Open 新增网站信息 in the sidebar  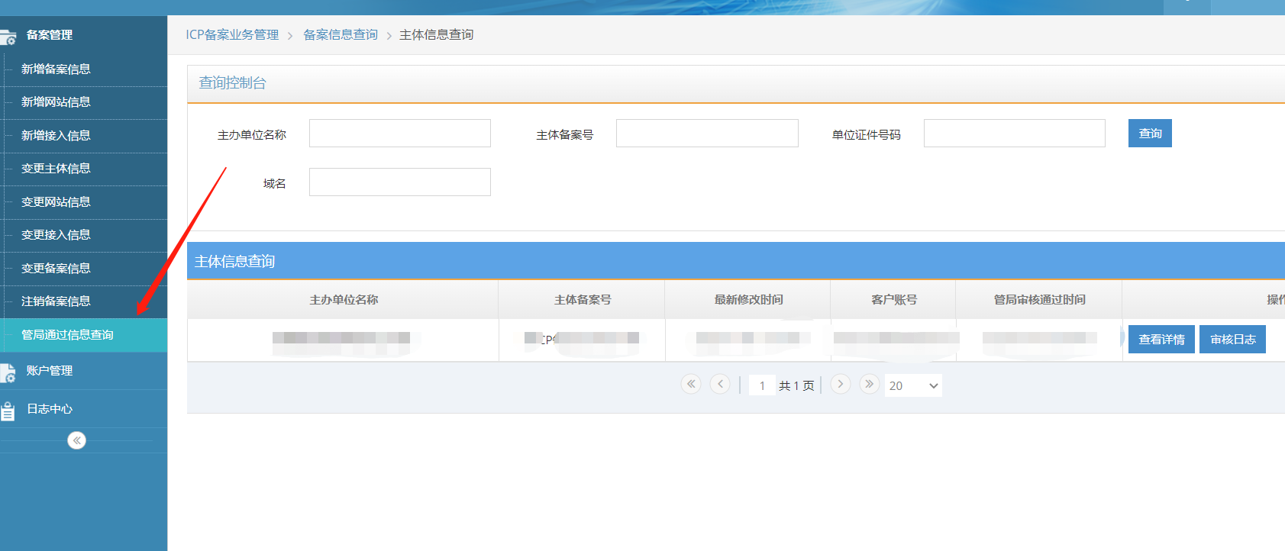[x=56, y=102]
